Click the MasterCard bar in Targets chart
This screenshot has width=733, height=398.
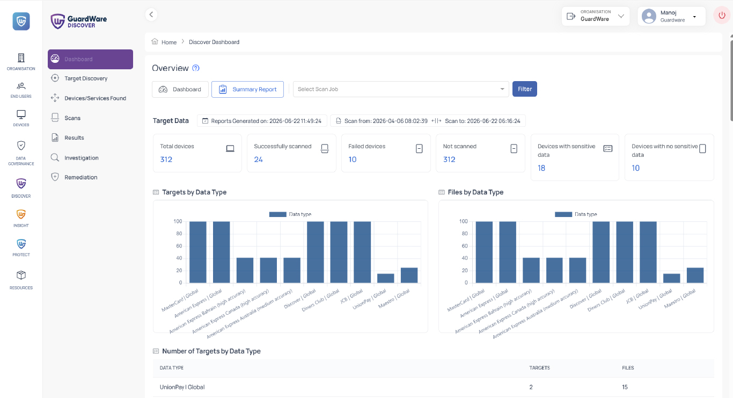coord(198,252)
